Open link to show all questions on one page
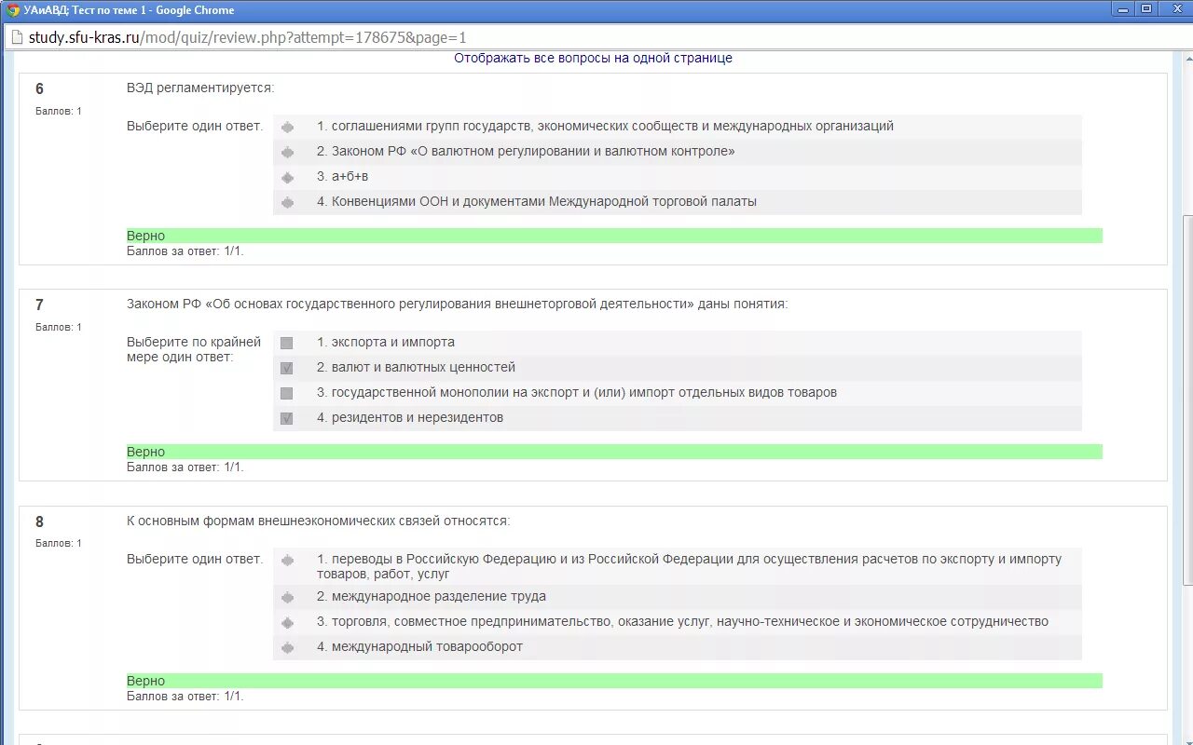The height and width of the screenshot is (745, 1193). (x=593, y=58)
